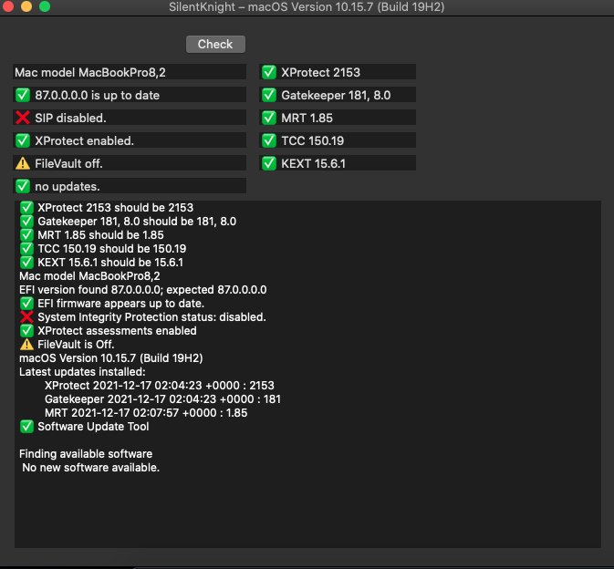Screen dimensions: 614x569
Task: Select the 'SIP disabled.' status text
Action: pyautogui.click(x=70, y=118)
